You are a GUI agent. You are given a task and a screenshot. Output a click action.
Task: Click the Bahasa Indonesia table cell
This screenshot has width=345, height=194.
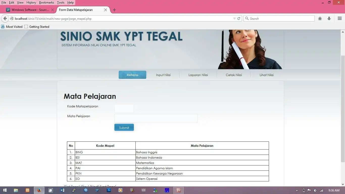[202, 157]
